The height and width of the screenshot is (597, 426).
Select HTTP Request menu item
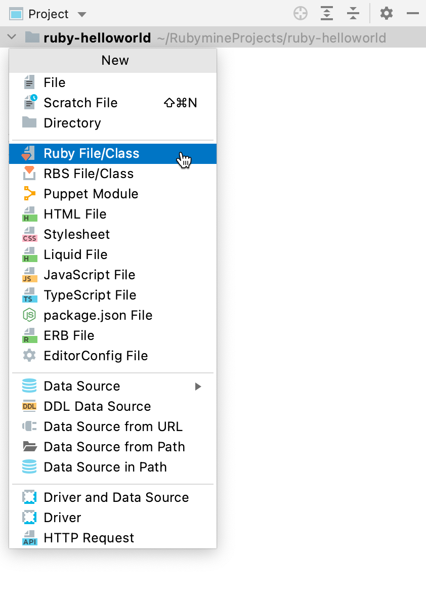[x=89, y=538]
